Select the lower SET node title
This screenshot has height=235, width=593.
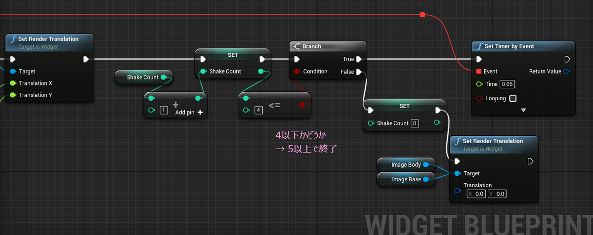click(x=404, y=106)
